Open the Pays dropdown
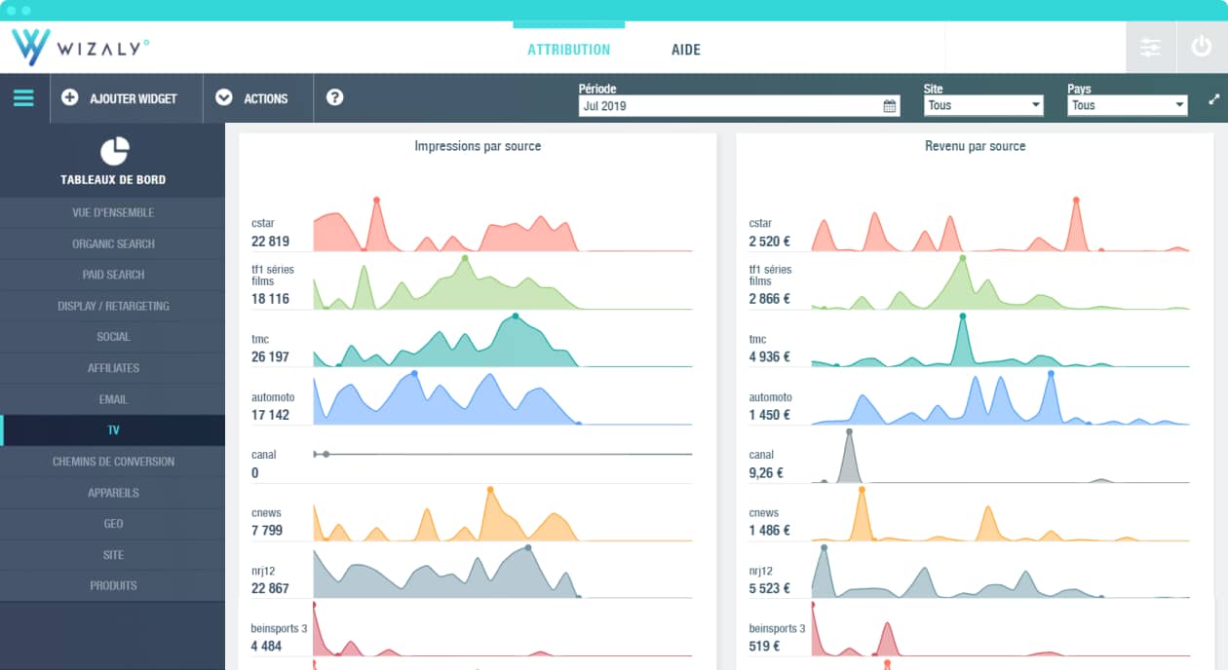1228x670 pixels. click(x=1128, y=105)
